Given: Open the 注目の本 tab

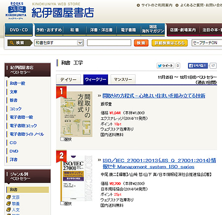Looking at the screenshot, I should (x=211, y=30).
